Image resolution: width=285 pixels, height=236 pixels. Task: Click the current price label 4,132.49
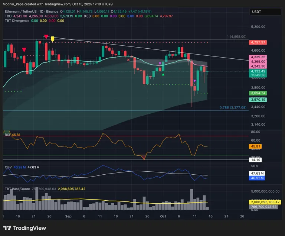(x=258, y=71)
